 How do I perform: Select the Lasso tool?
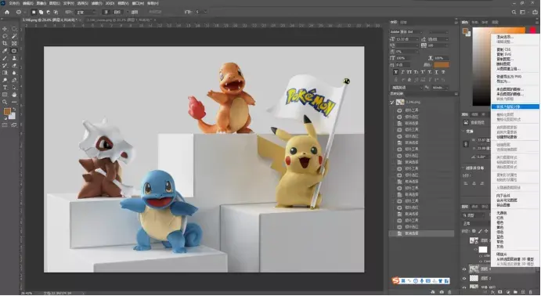[x=5, y=36]
